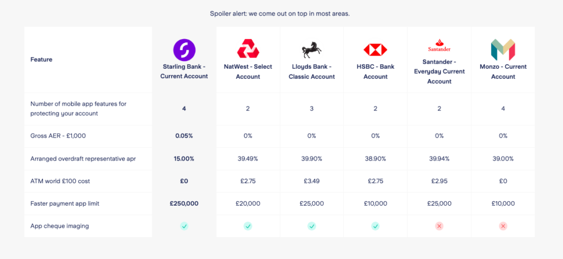Click Lloyds' £3.49 ATM world cost
Screen dimensions: 563x259
pos(312,181)
